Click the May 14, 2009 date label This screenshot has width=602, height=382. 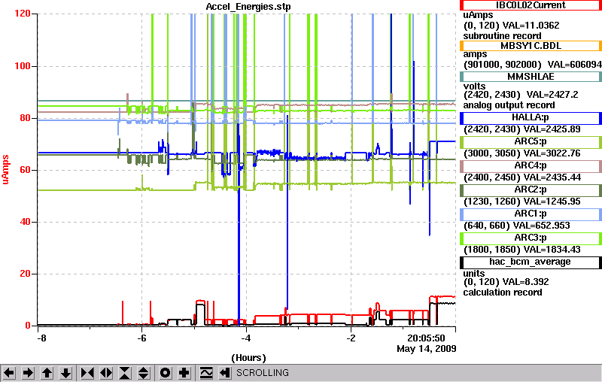426,349
